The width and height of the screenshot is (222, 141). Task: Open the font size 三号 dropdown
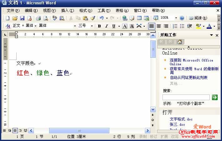[x=92, y=26]
